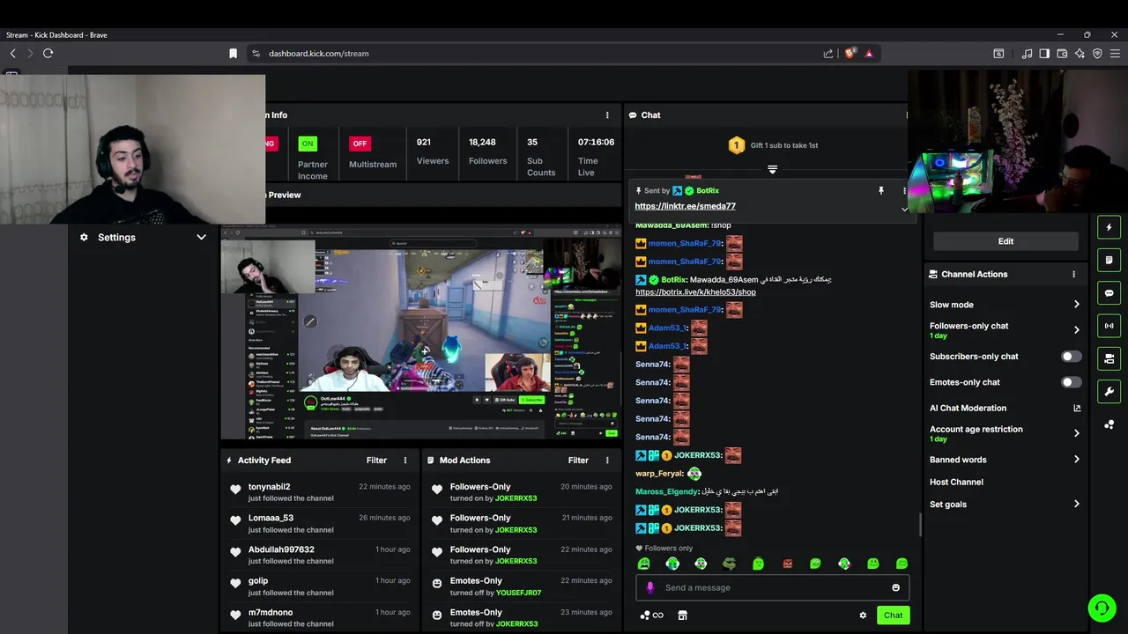Open Brave main hamburger menu

pyautogui.click(x=1115, y=54)
